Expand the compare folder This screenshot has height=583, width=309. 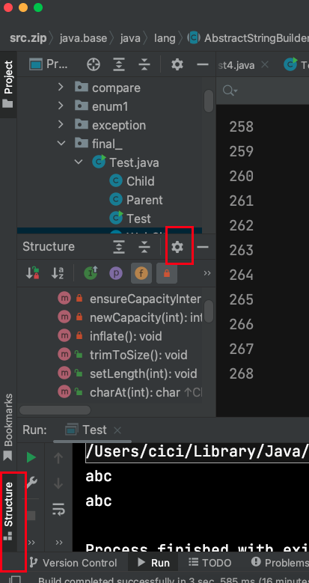61,88
